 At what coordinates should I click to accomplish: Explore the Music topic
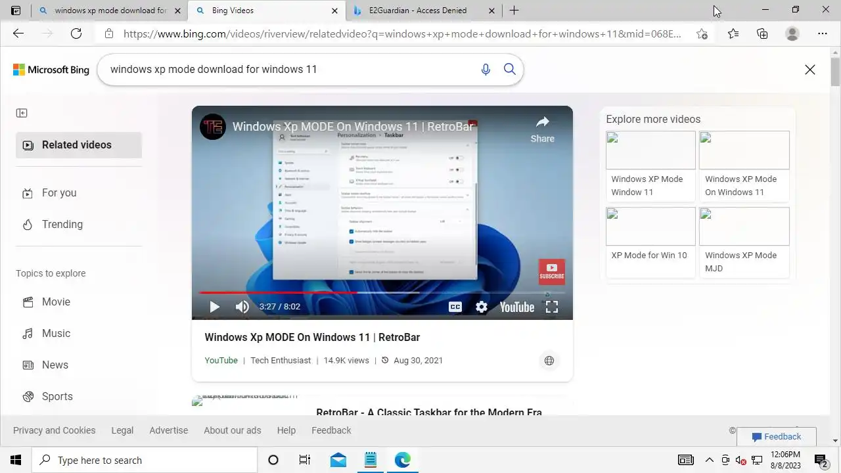(x=79, y=333)
